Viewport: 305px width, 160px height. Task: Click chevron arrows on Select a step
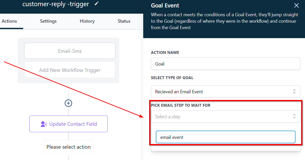(x=294, y=116)
